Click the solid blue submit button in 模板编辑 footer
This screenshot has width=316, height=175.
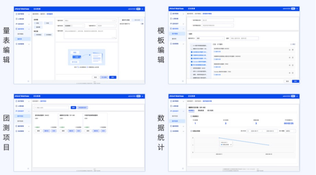[x=295, y=81]
